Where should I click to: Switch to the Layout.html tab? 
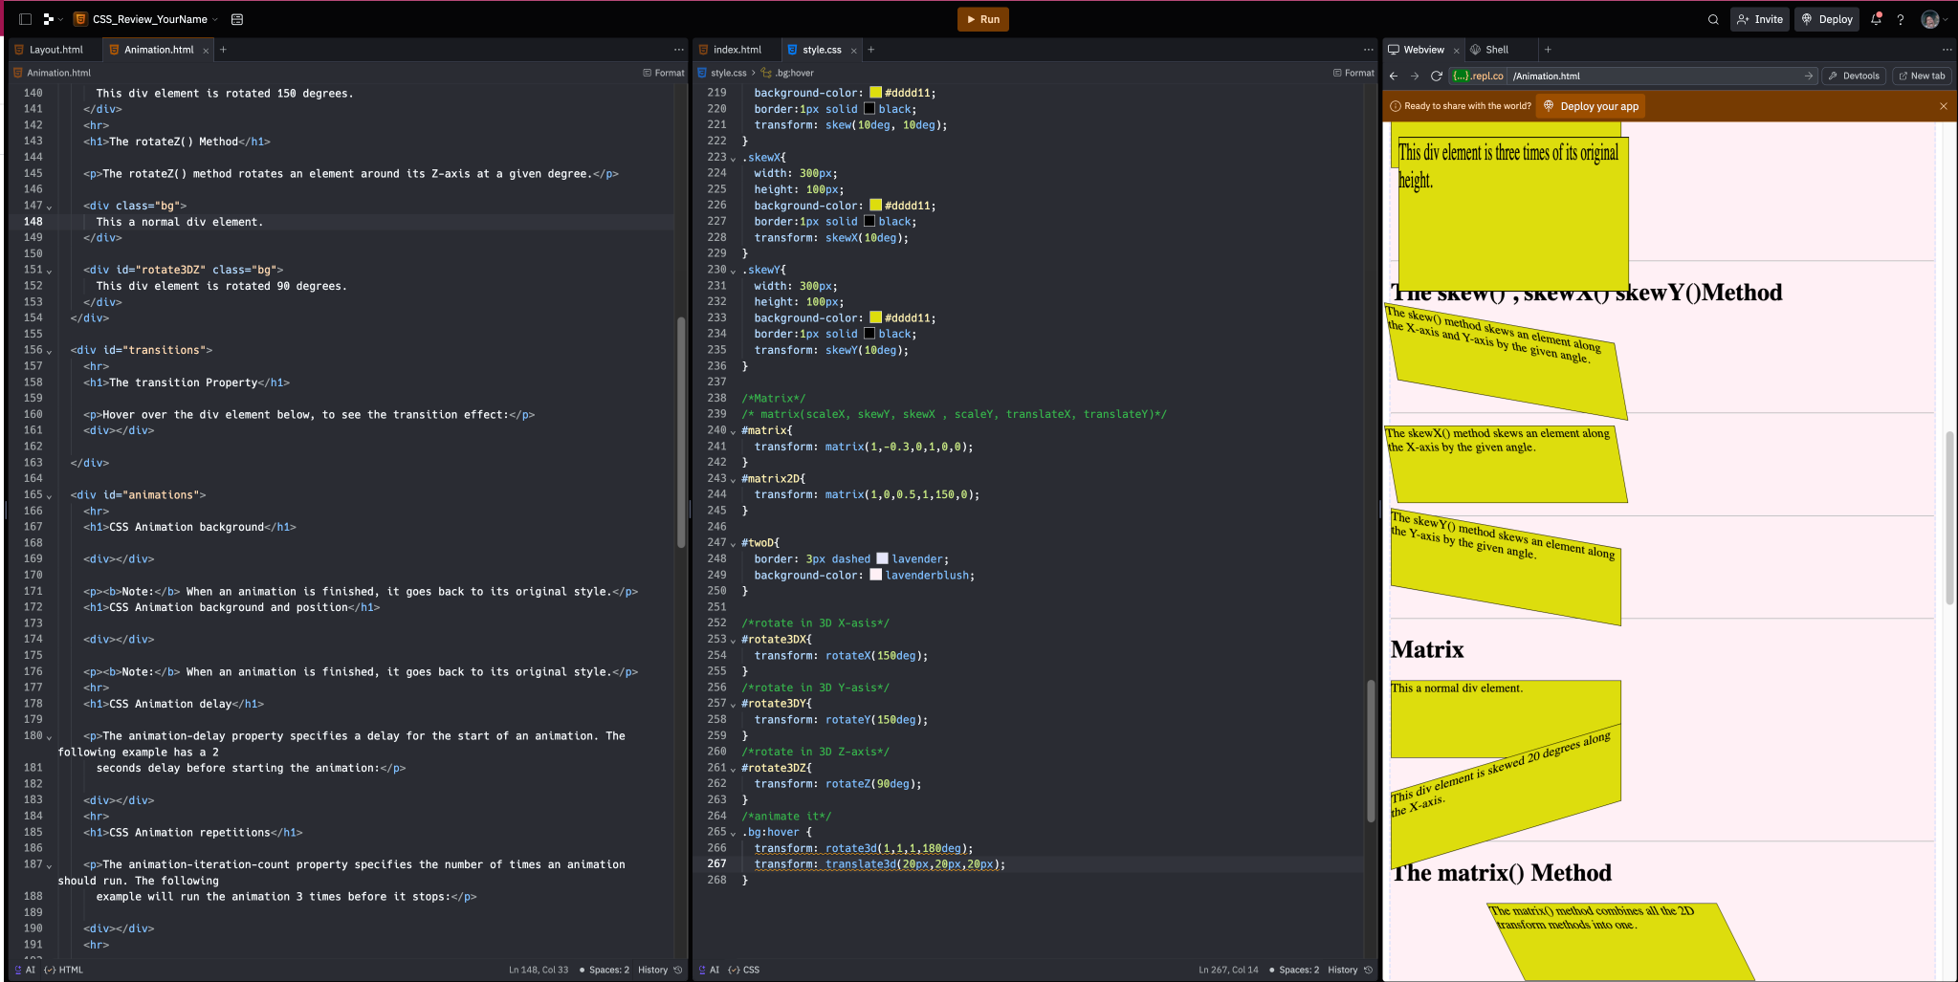[55, 50]
